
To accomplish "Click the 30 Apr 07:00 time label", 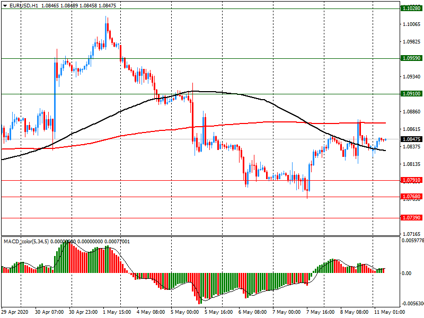I will 49,312.
